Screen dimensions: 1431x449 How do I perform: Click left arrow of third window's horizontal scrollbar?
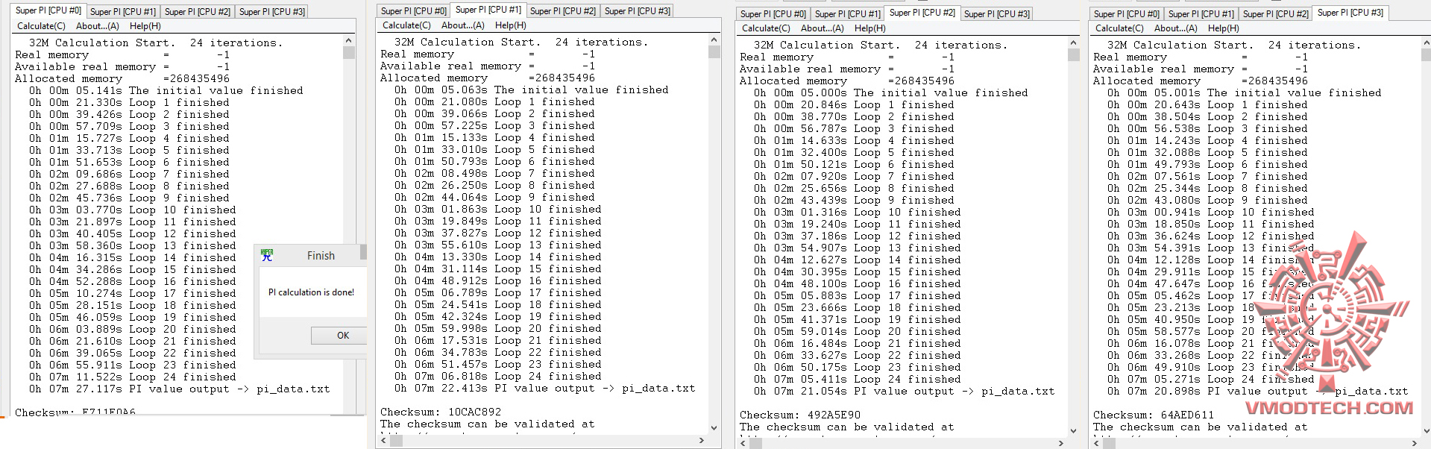pyautogui.click(x=743, y=444)
